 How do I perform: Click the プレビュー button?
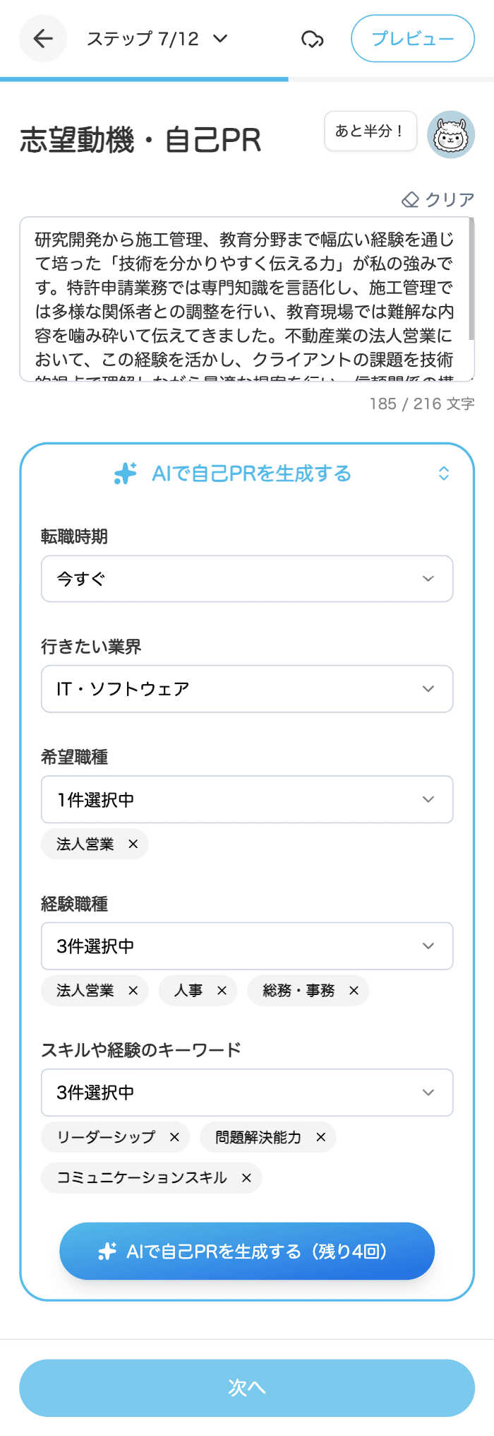tap(413, 39)
